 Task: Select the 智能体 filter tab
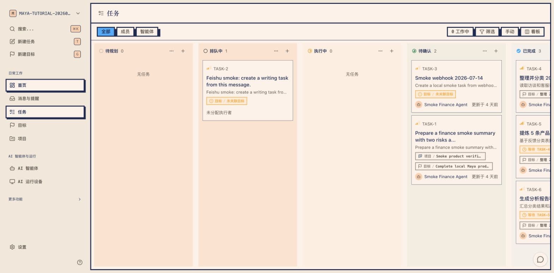[147, 32]
